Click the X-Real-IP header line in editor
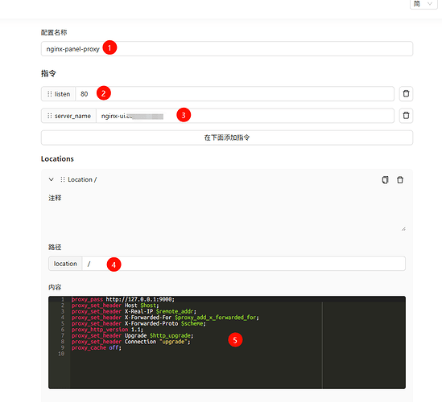This screenshot has height=402, width=442. pos(134,311)
